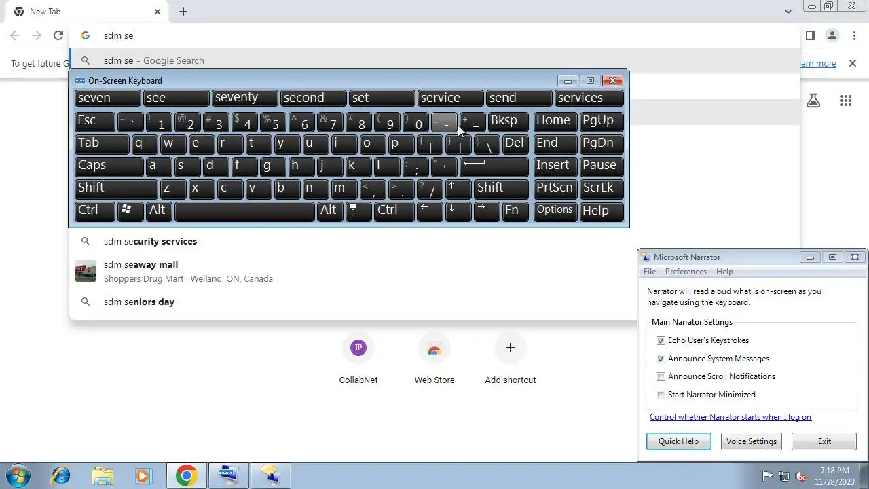This screenshot has width=869, height=489.
Task: Open Chrome three-dot menu
Action: pyautogui.click(x=854, y=35)
